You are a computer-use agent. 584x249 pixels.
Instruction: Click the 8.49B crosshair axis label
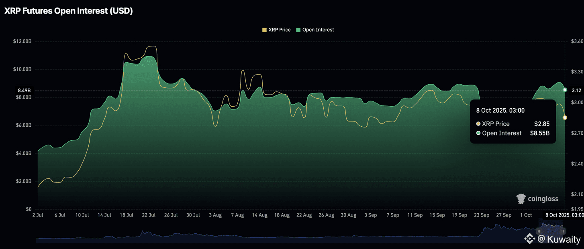25,91
